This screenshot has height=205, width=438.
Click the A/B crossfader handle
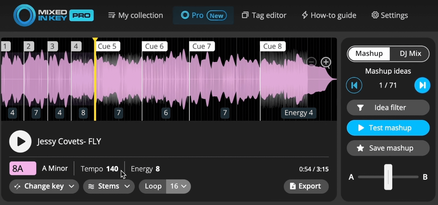pos(388,177)
